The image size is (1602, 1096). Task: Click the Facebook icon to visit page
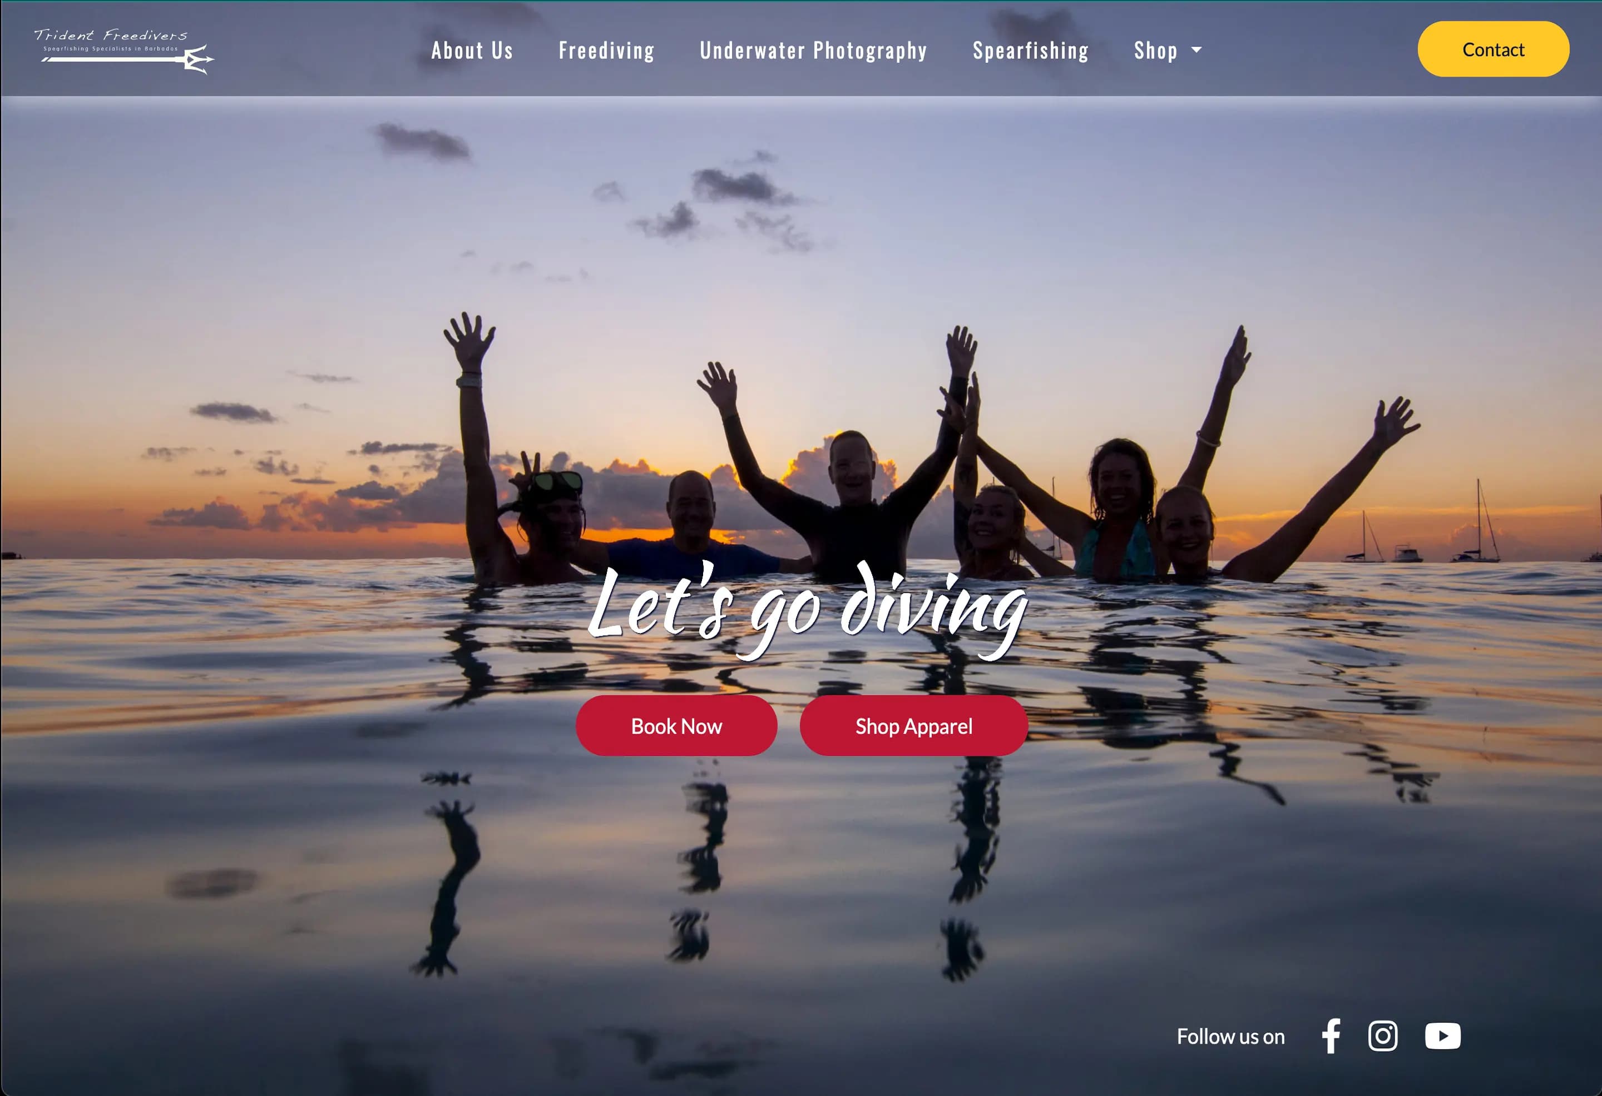click(x=1331, y=1035)
